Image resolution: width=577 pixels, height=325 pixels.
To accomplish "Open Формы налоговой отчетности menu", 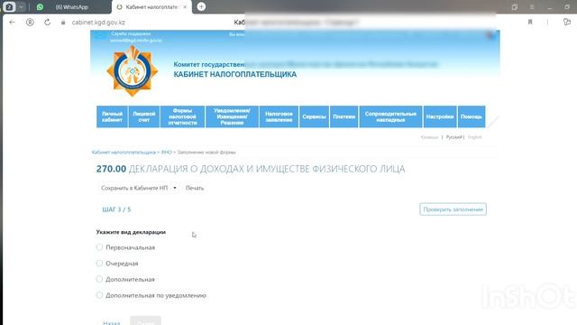I will point(182,116).
